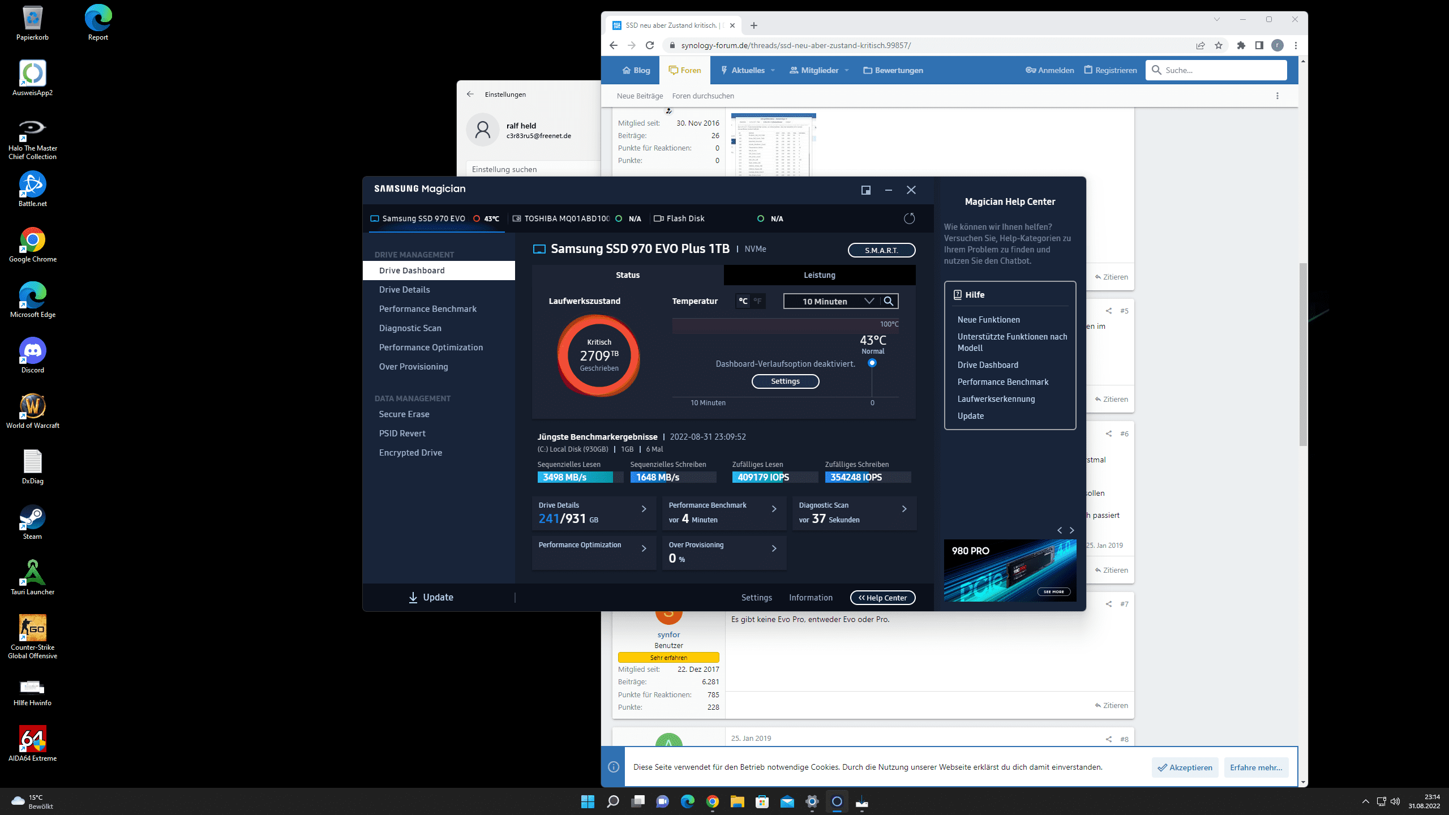Open Information in the Magician footer

[811, 598]
